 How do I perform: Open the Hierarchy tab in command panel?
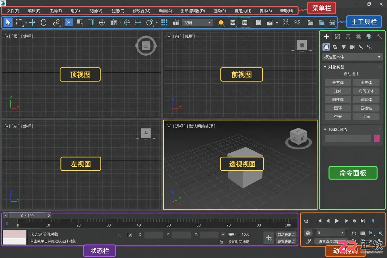point(348,37)
